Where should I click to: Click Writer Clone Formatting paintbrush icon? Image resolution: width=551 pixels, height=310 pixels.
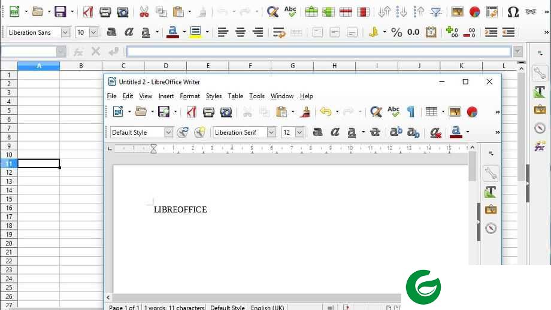pyautogui.click(x=305, y=112)
